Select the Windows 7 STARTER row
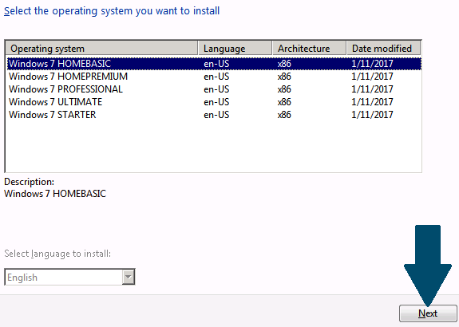 tap(214, 115)
